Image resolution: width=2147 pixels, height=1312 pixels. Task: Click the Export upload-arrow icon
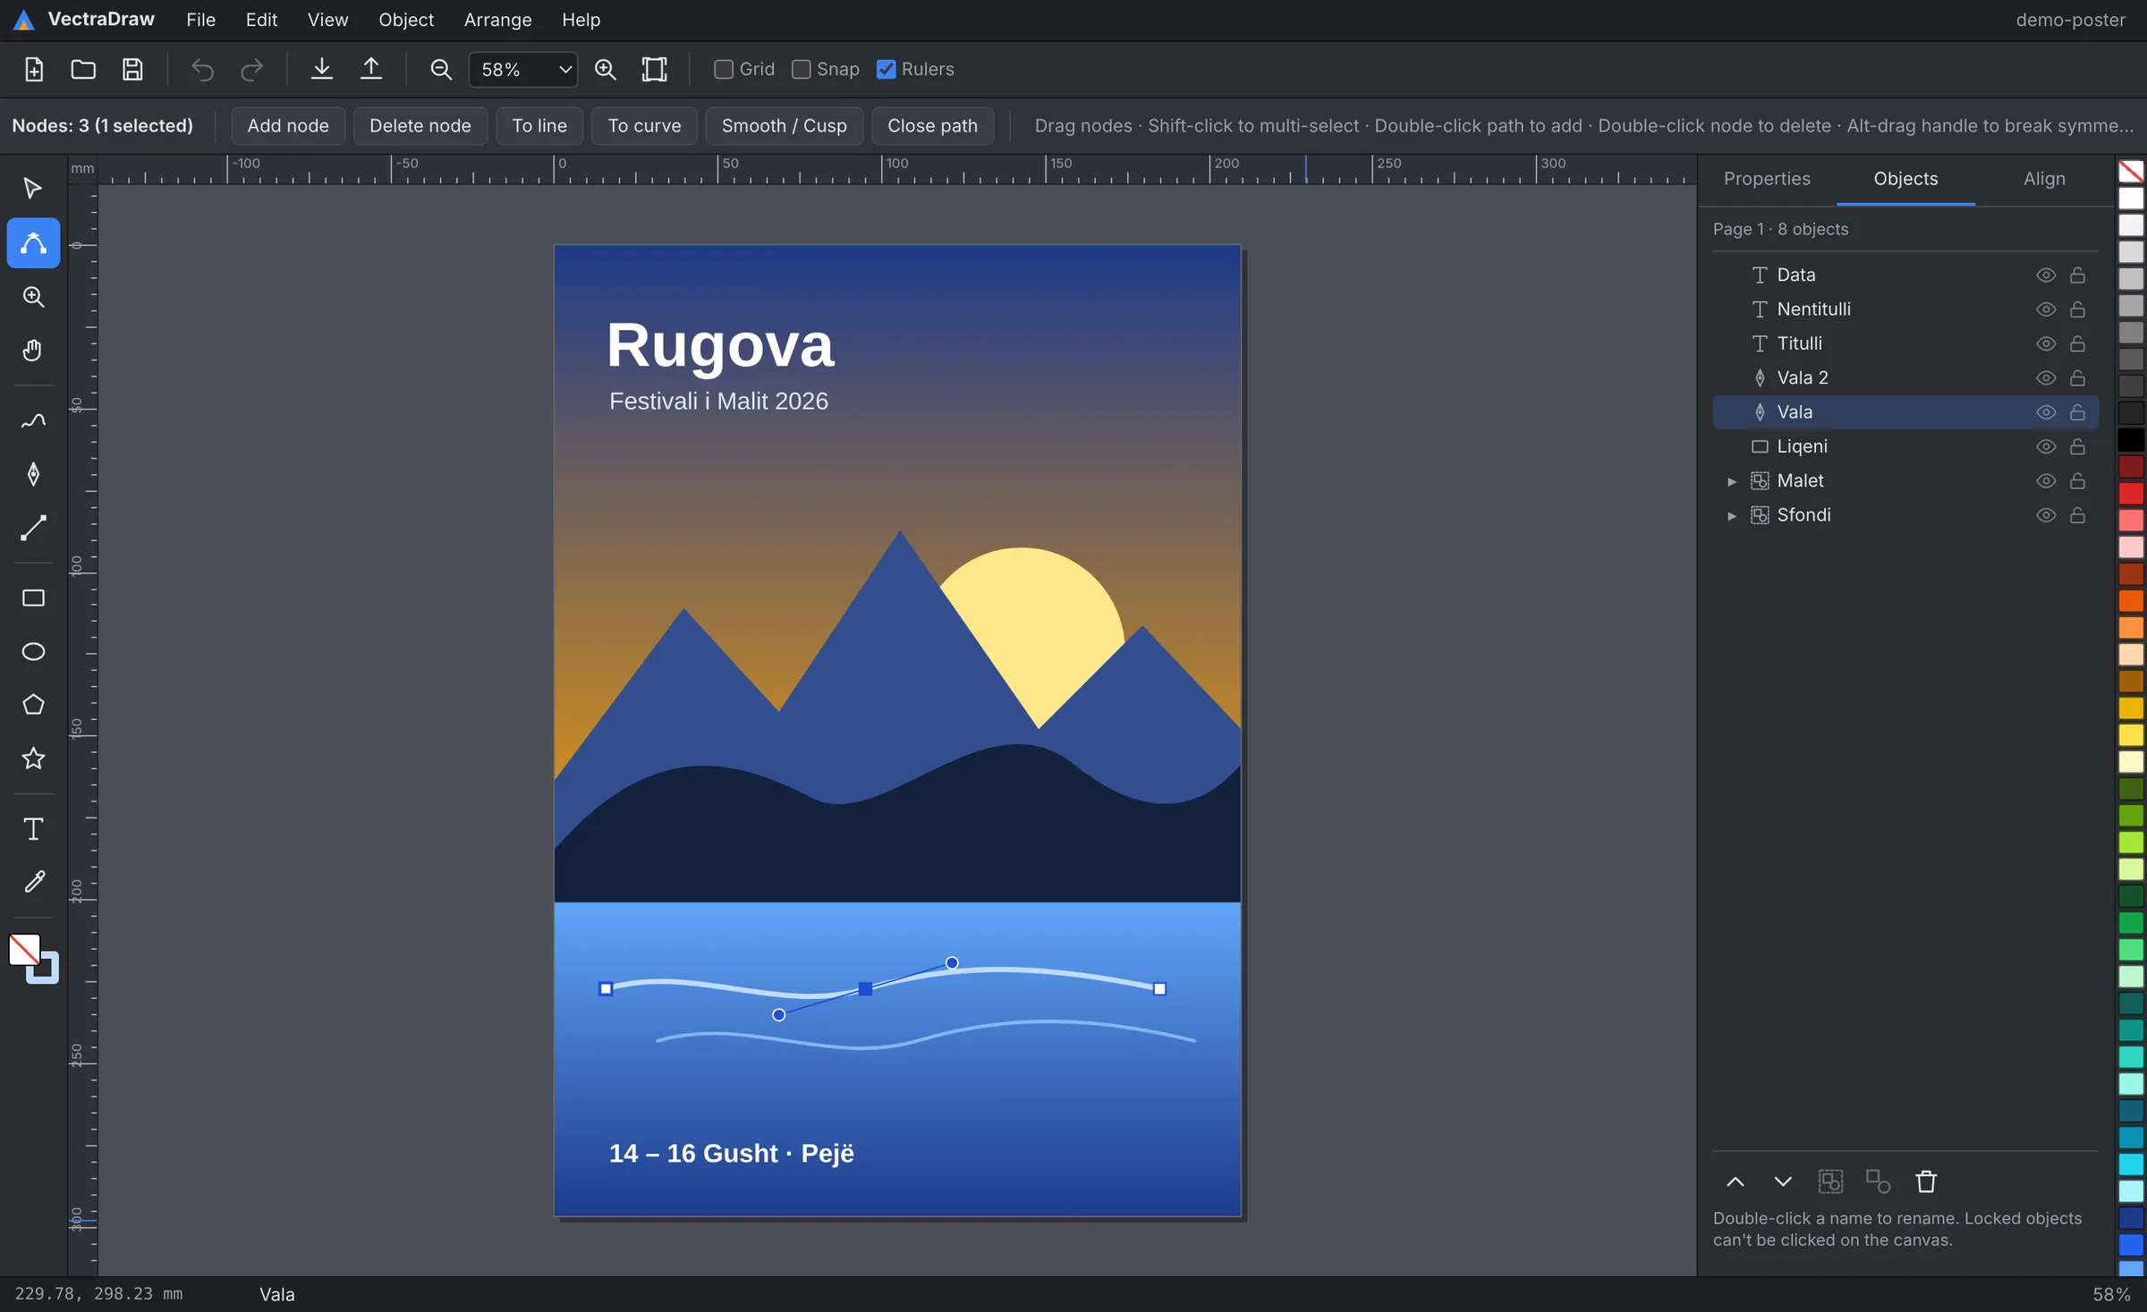click(x=371, y=69)
